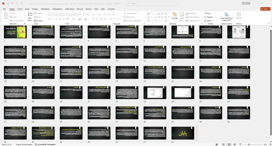Toggle Bold formatting
Viewport: 272px width, 146px height.
[49, 19]
